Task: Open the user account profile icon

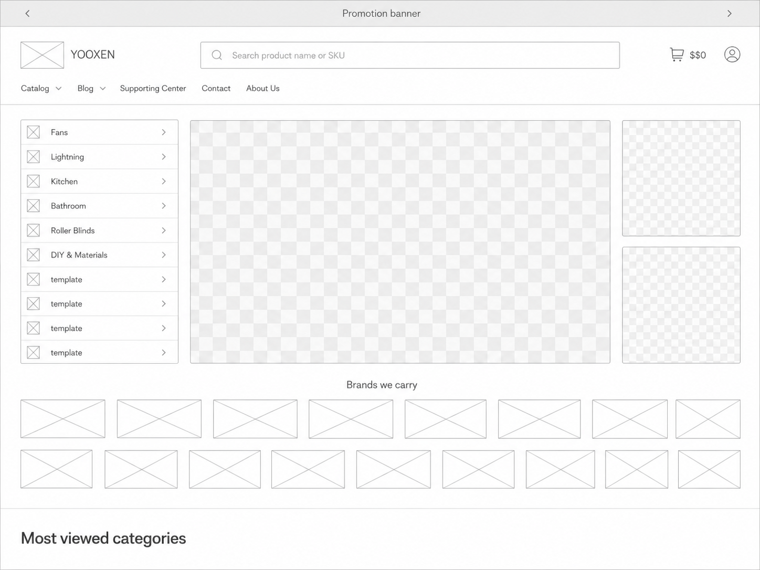Action: 732,55
